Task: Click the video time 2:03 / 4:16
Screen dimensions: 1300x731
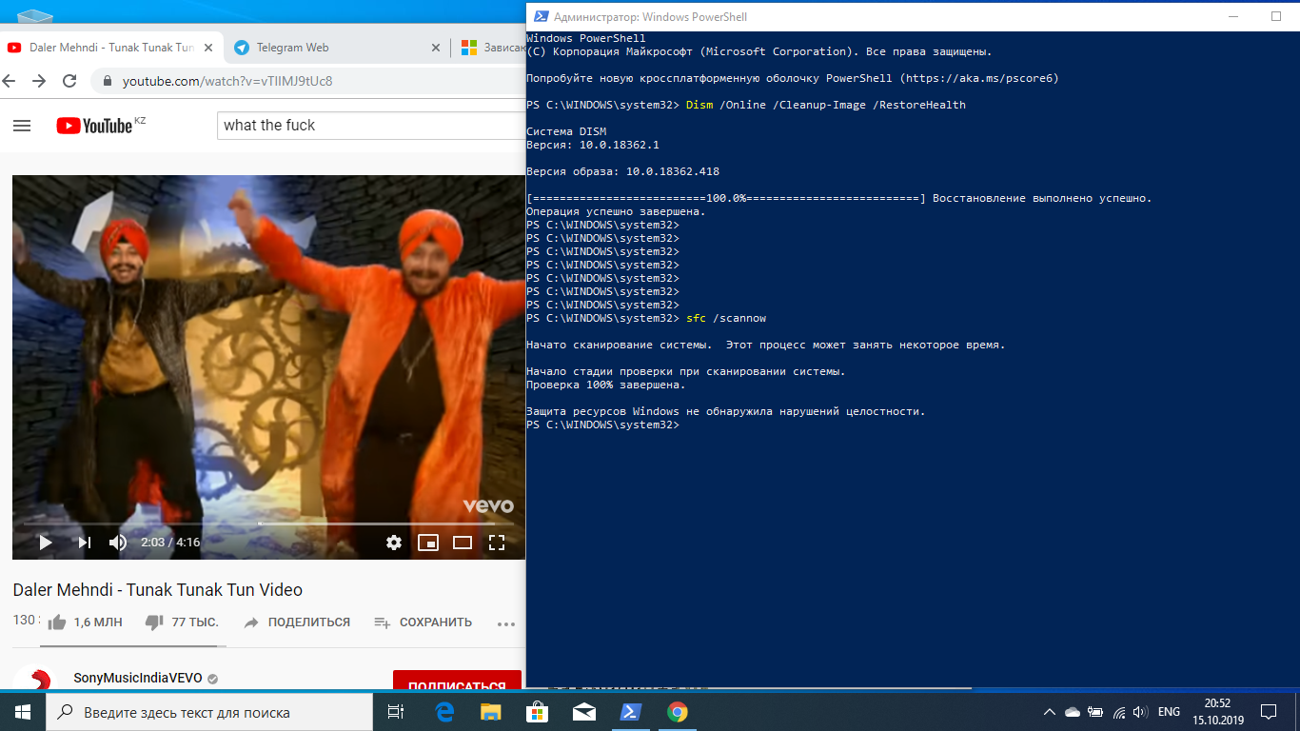Action: click(x=170, y=543)
